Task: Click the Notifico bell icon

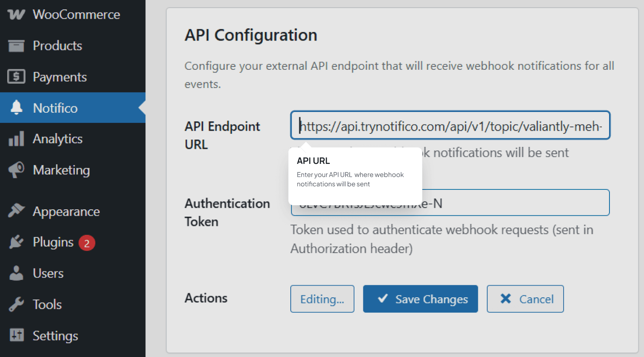Action: tap(16, 108)
